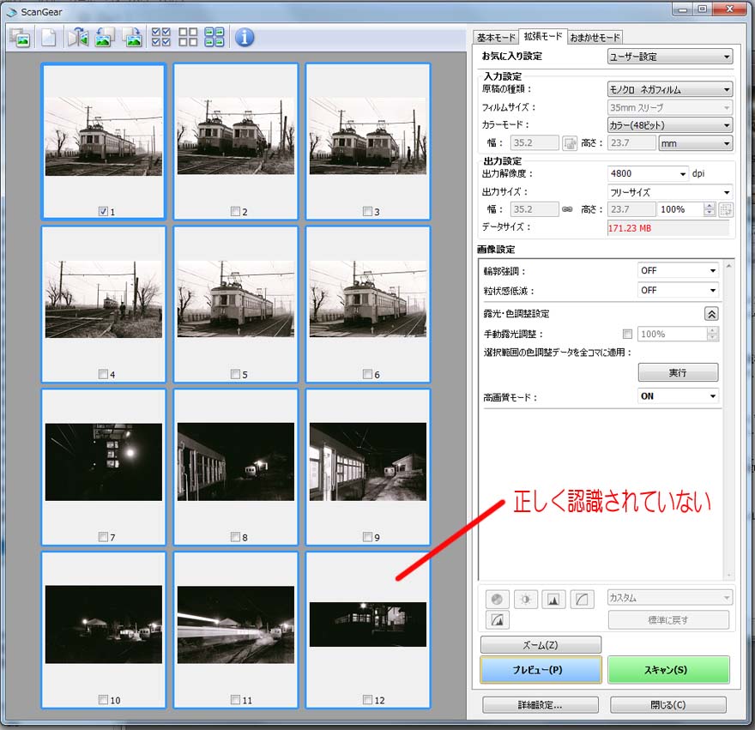
Task: Check frame 7 checkbox
Action: pos(103,537)
